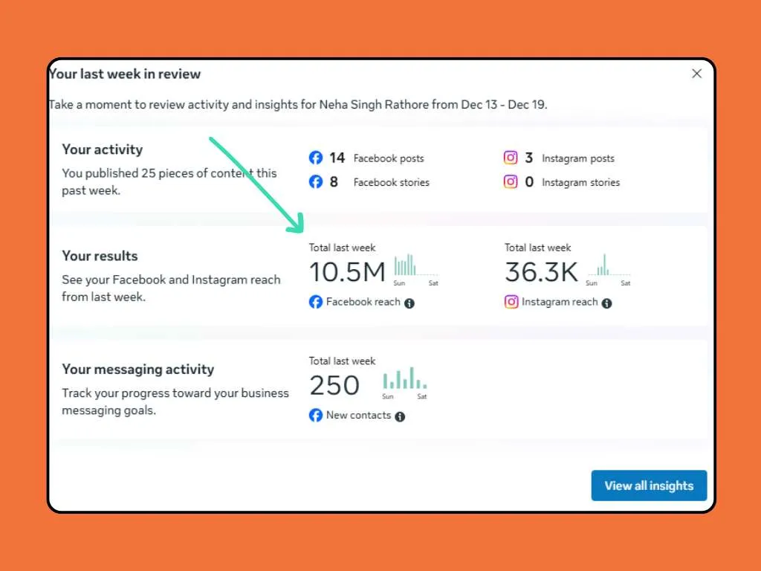Click the Facebook icon beside 14 posts
Screen dimensions: 761x571
[x=316, y=158]
